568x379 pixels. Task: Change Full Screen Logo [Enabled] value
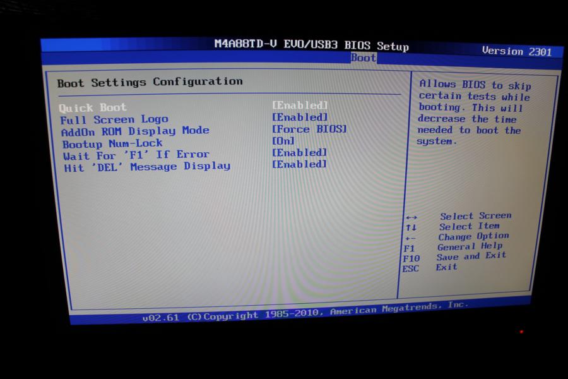(300, 117)
